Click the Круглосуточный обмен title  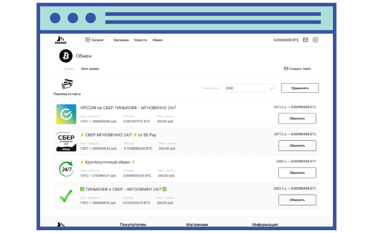(108, 162)
